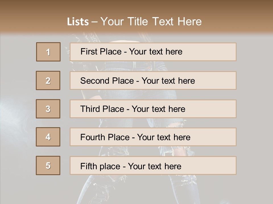273x204 pixels.
Task: Click the number 4 box
Action: [x=48, y=137]
